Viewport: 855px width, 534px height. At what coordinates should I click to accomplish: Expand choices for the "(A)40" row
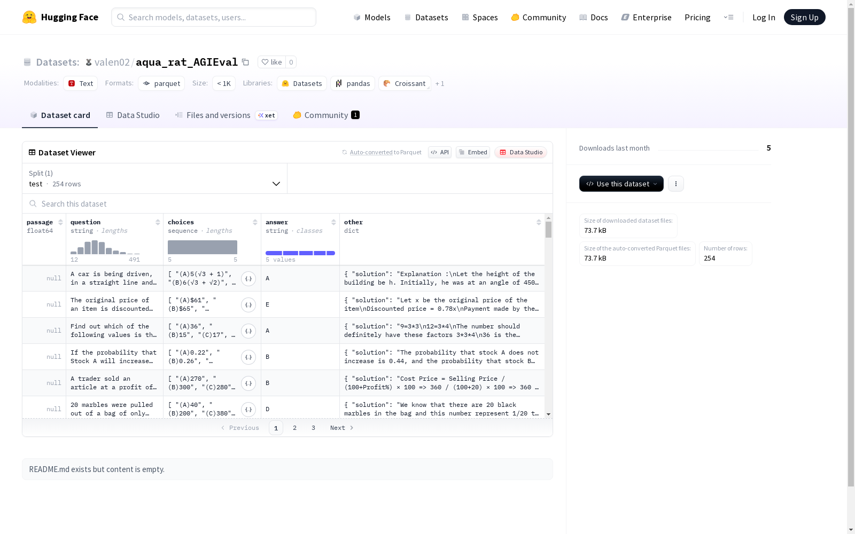pos(248,410)
